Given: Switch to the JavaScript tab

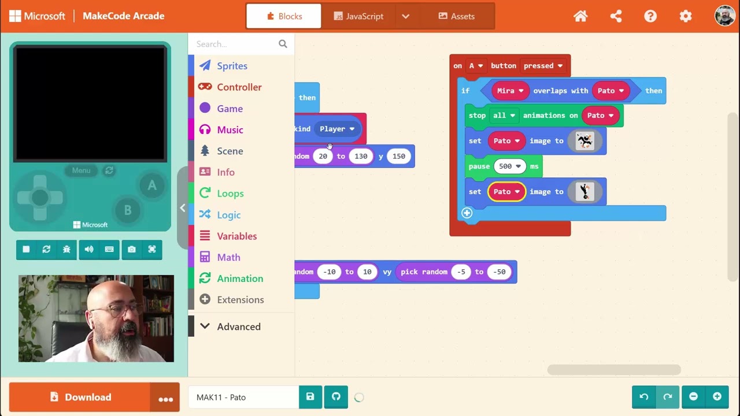Looking at the screenshot, I should pyautogui.click(x=358, y=16).
